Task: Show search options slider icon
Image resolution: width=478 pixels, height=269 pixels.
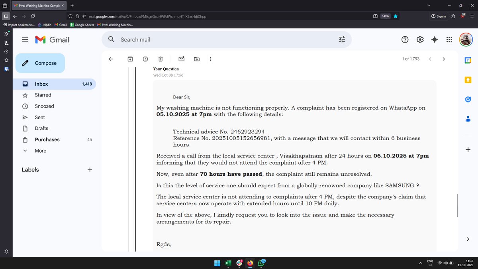Action: pos(342,39)
